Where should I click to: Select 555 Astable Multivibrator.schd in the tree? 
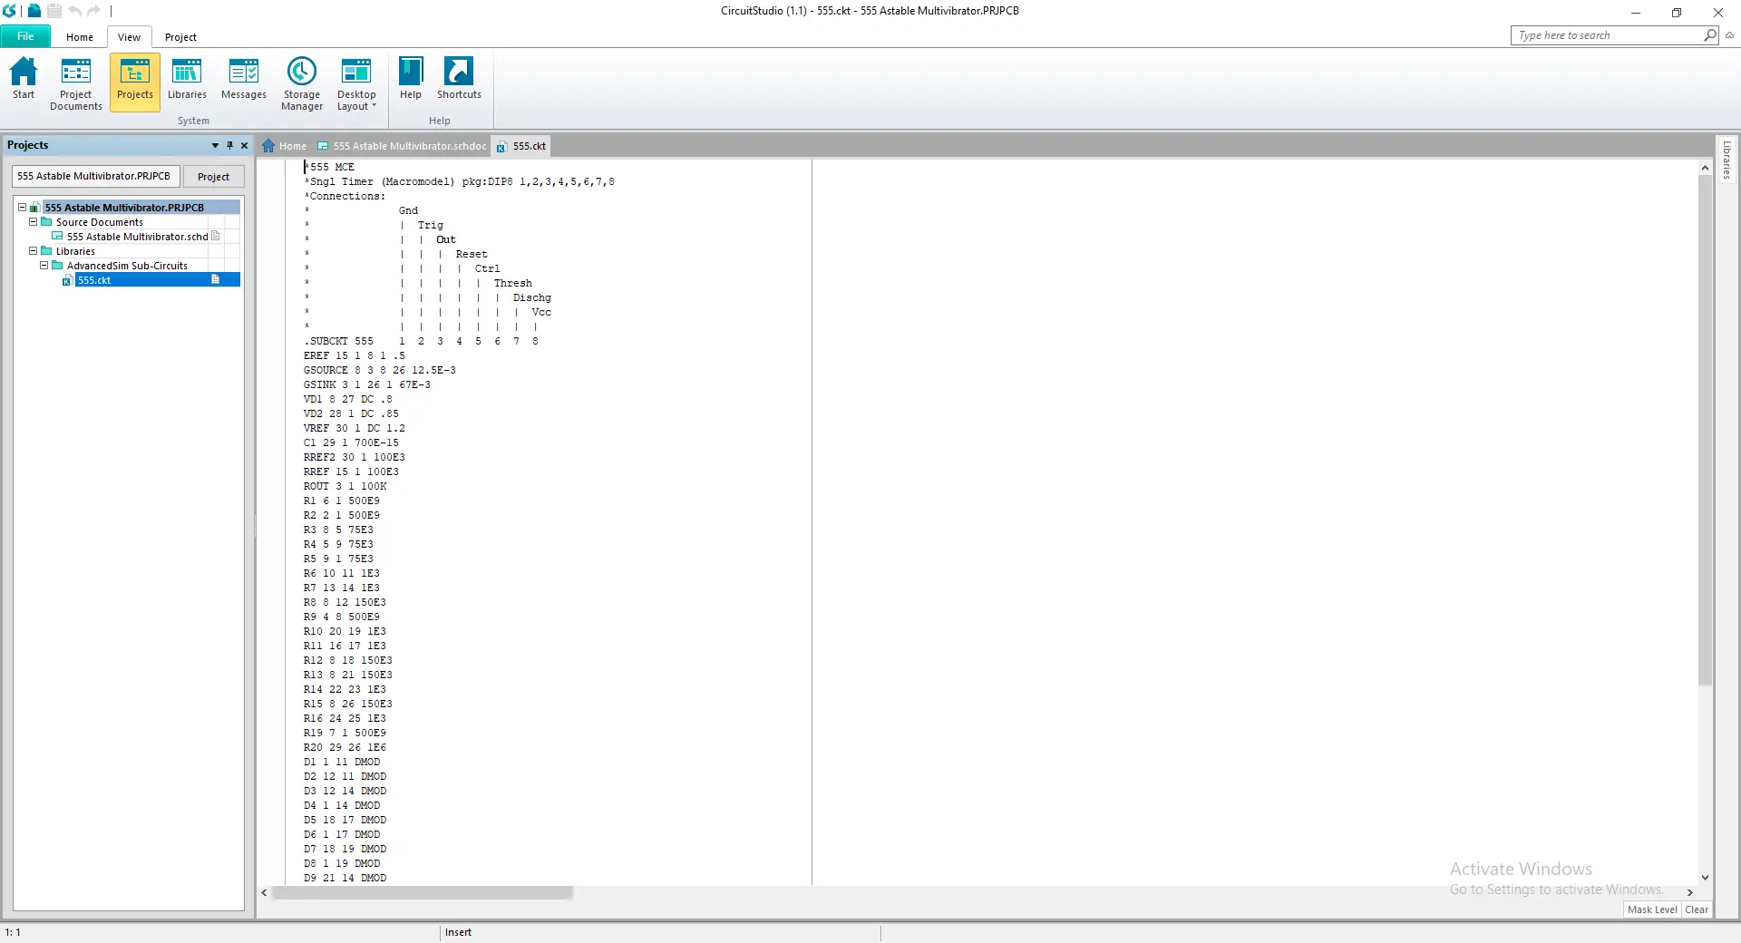click(138, 237)
